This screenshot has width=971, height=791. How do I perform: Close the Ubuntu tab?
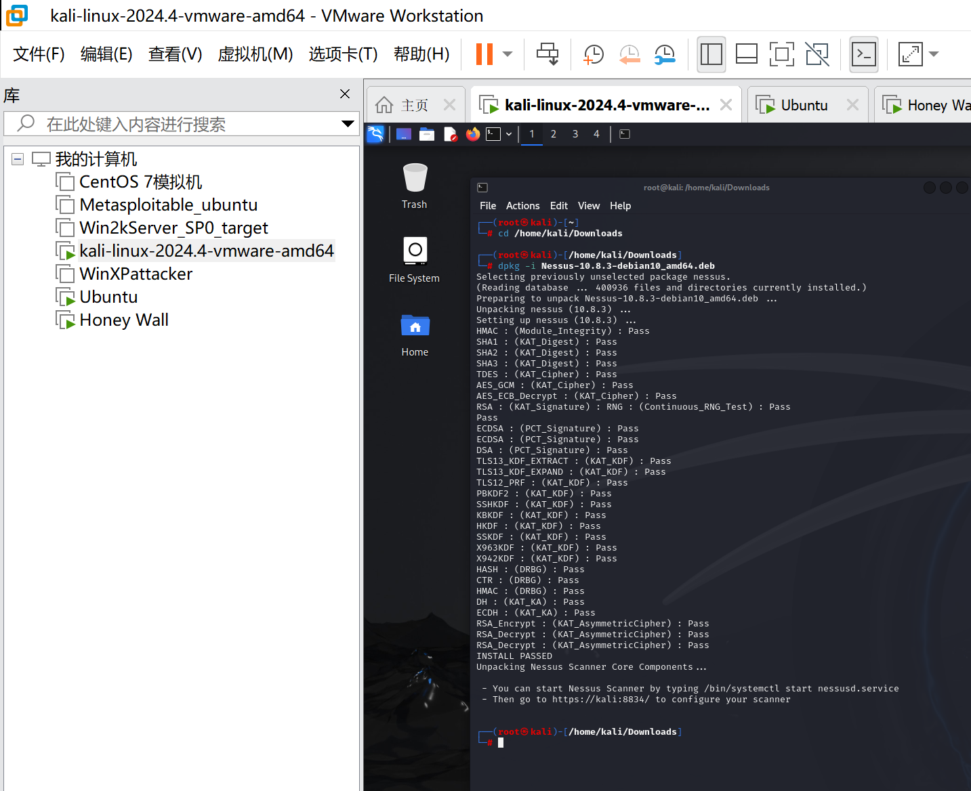[x=852, y=105]
